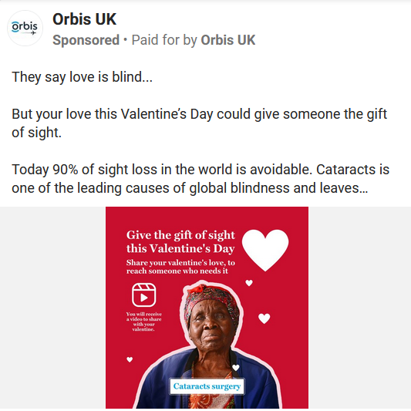411x411 pixels.
Task: Click the woman's portrait in the ad
Action: click(210, 345)
